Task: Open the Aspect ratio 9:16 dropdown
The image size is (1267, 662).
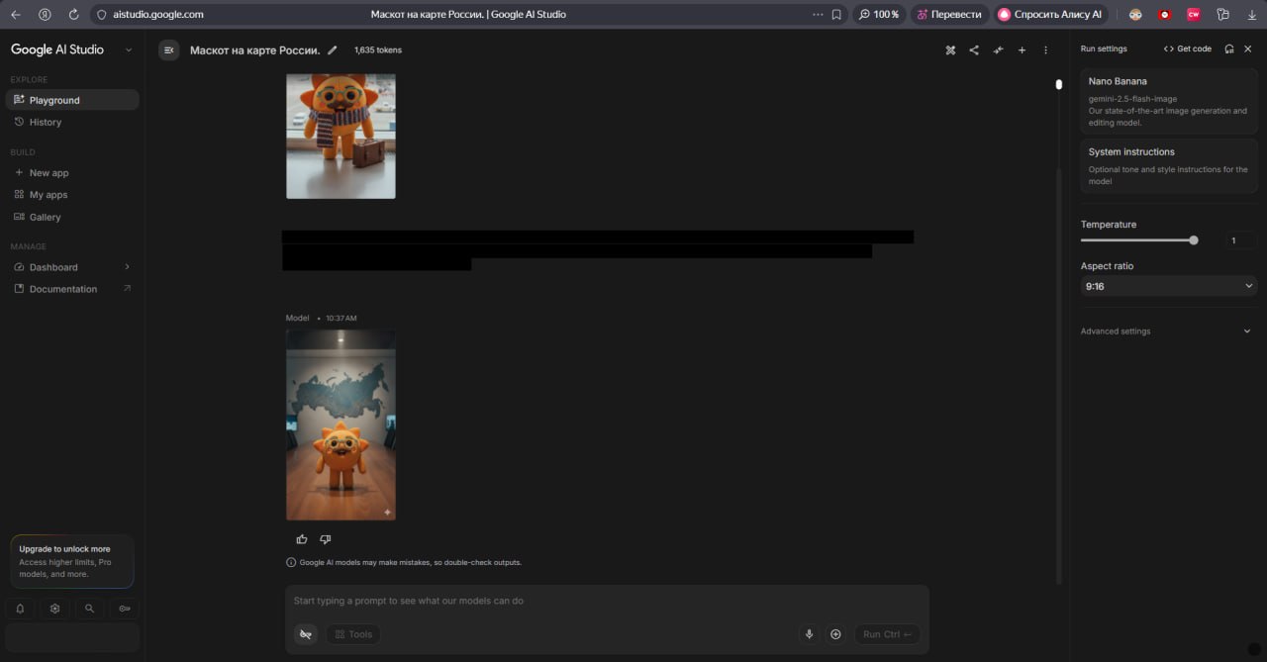Action: [1169, 286]
